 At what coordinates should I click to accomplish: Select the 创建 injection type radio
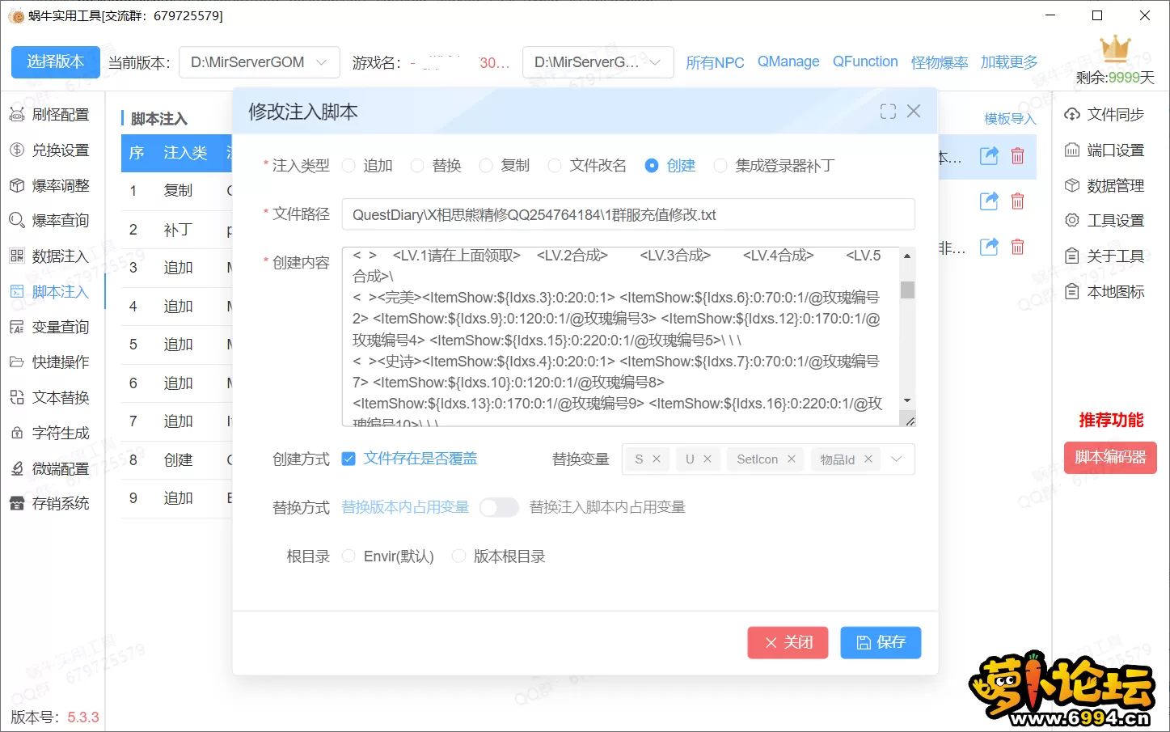point(652,166)
